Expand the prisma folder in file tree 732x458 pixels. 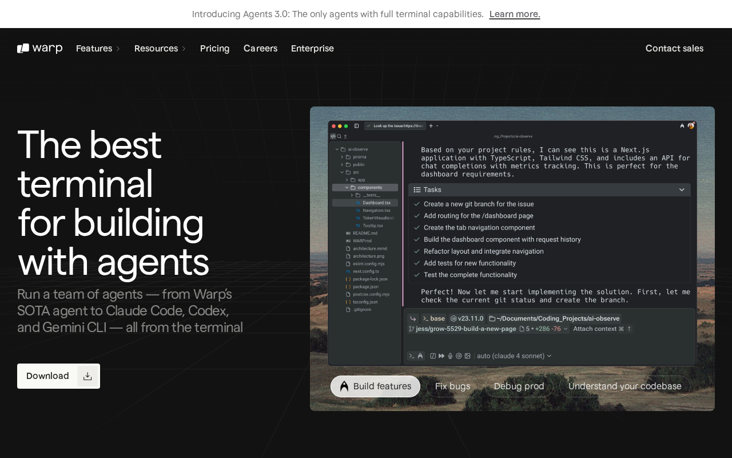click(342, 157)
